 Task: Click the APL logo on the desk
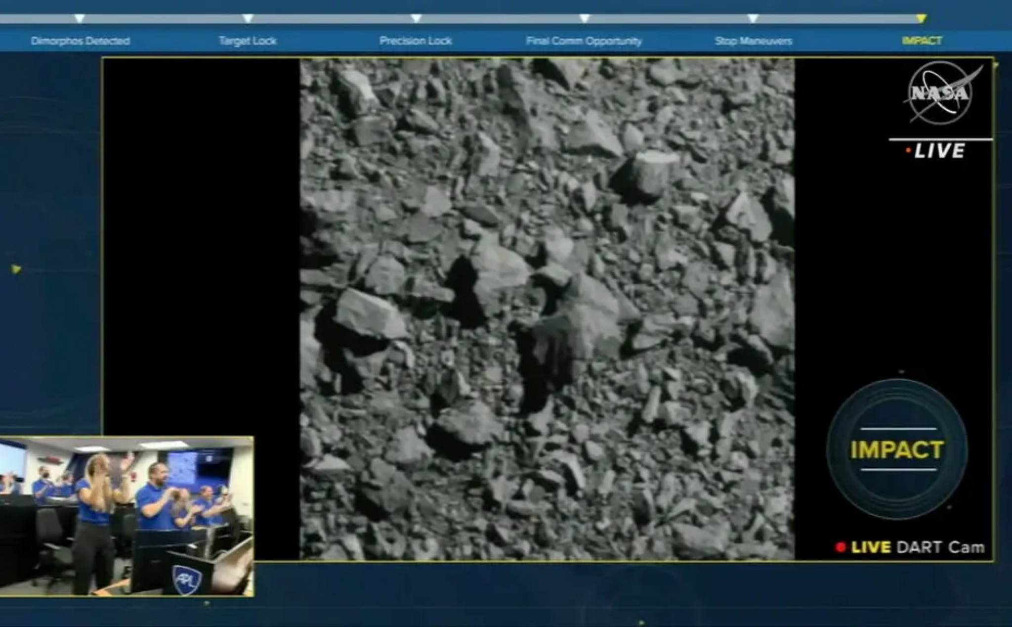pyautogui.click(x=187, y=579)
